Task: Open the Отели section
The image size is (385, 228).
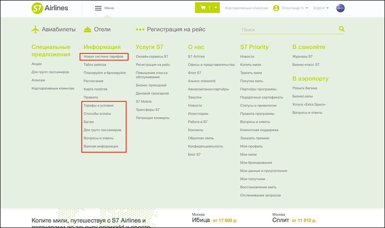Action: [102, 29]
